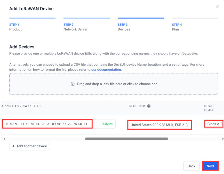Click the CSV drag and drop area
Image resolution: width=224 pixels, height=174 pixels.
pyautogui.click(x=114, y=84)
